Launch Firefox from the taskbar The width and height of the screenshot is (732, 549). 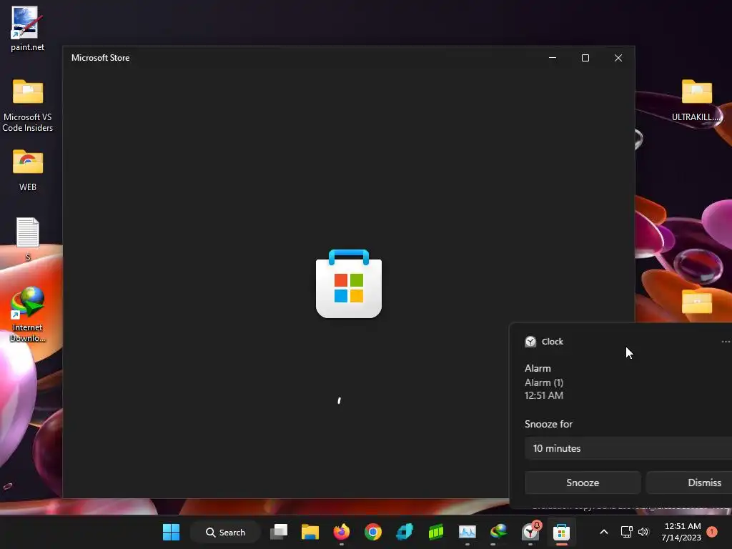coord(341,532)
